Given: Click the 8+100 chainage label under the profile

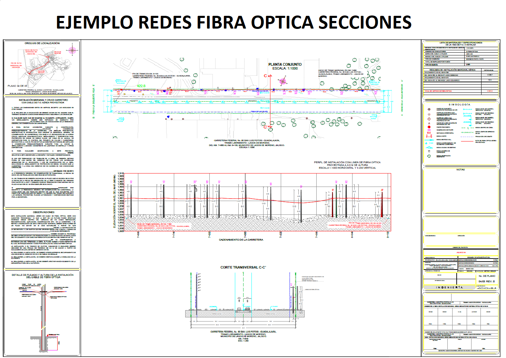Looking at the screenshot, I should click(388, 235).
